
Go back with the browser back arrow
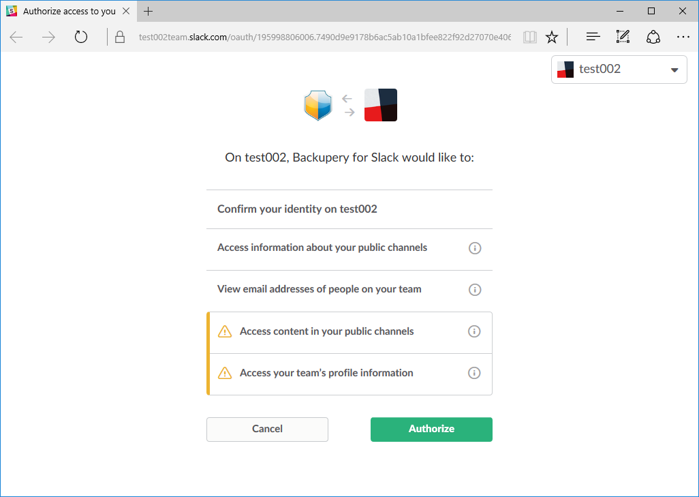[x=16, y=37]
